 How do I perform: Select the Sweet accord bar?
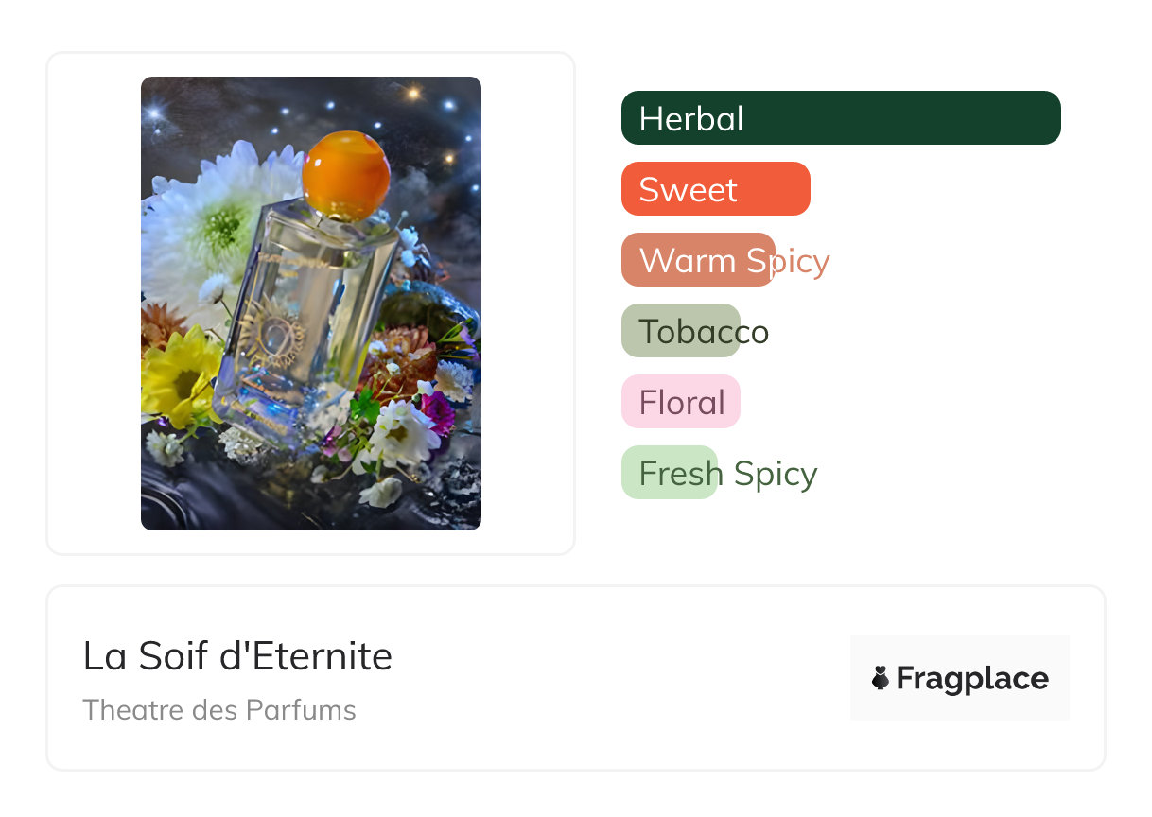pyautogui.click(x=716, y=189)
